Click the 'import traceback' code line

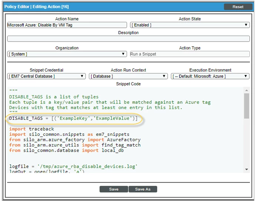pyautogui.click(x=31, y=129)
